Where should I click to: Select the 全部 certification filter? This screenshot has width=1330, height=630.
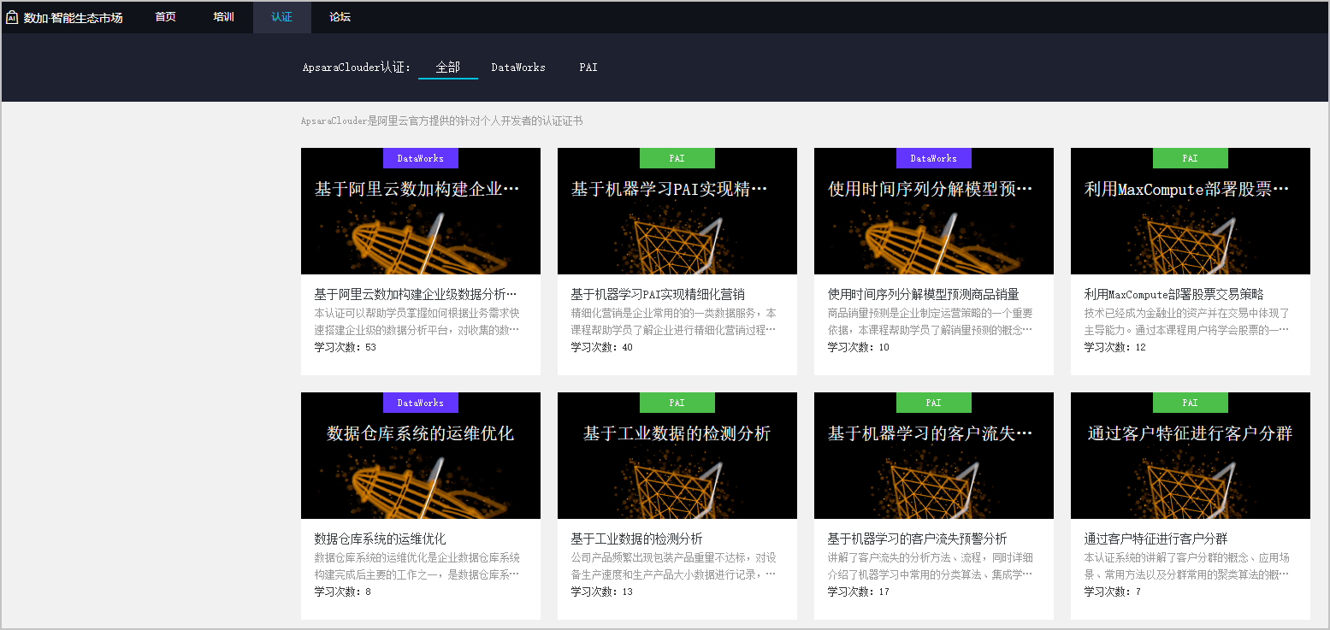(448, 68)
